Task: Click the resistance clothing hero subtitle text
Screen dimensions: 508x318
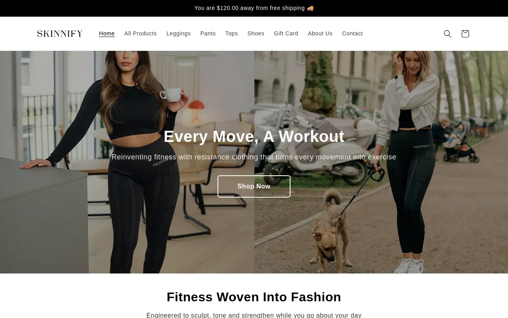Action: click(254, 157)
